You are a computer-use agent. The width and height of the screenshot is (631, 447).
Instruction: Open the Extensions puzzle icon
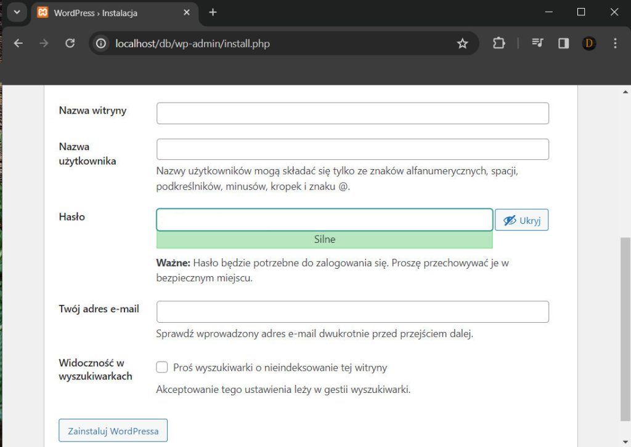(x=499, y=44)
